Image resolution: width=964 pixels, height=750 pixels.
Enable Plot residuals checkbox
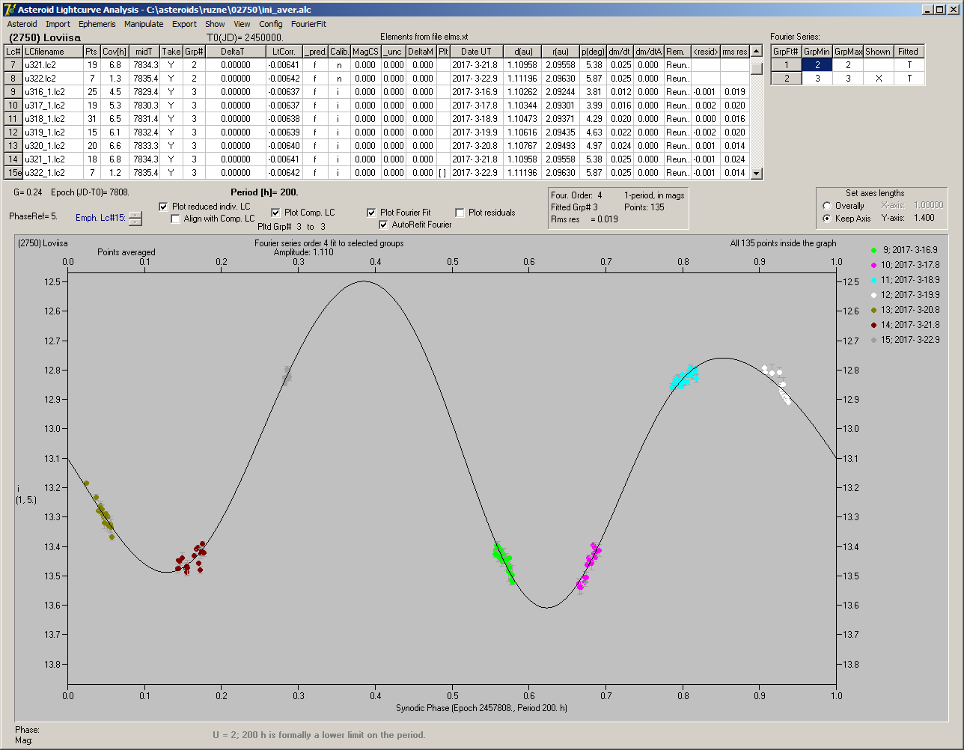tap(460, 213)
